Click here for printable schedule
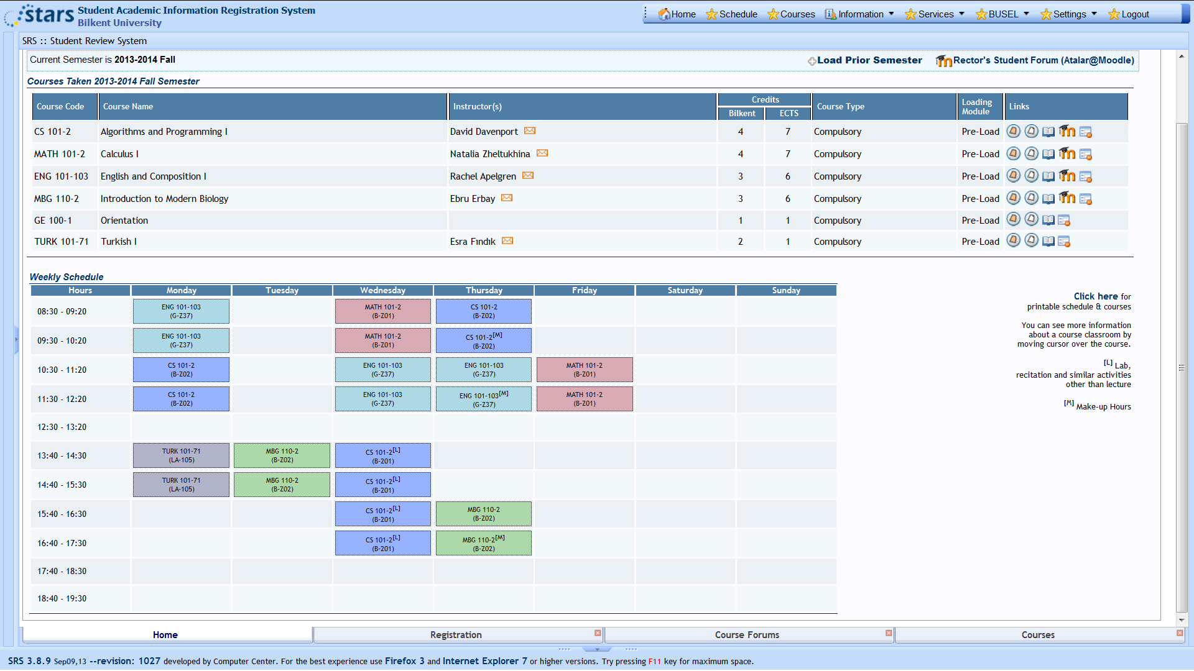The height and width of the screenshot is (671, 1194). coord(1096,296)
